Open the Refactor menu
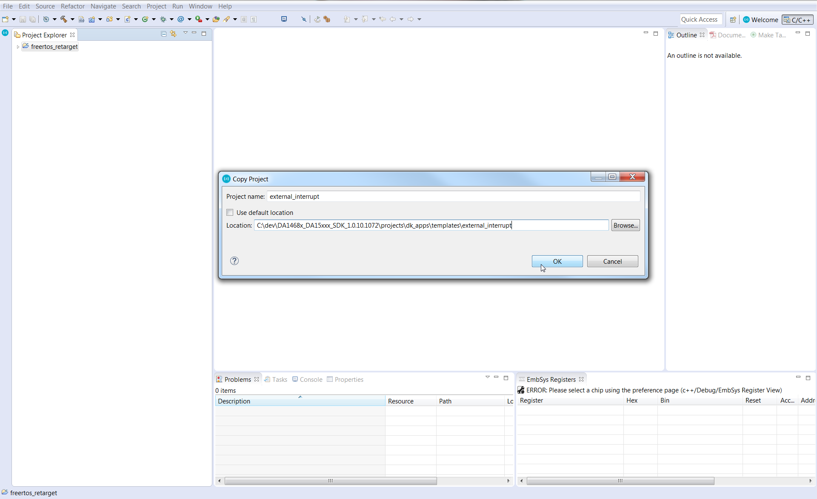 73,6
